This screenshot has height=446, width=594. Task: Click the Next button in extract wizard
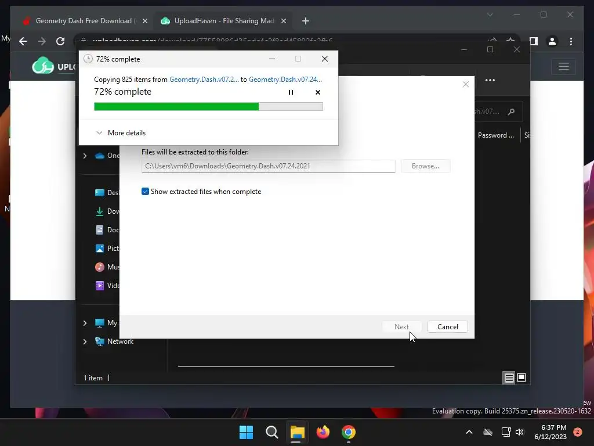pos(401,326)
